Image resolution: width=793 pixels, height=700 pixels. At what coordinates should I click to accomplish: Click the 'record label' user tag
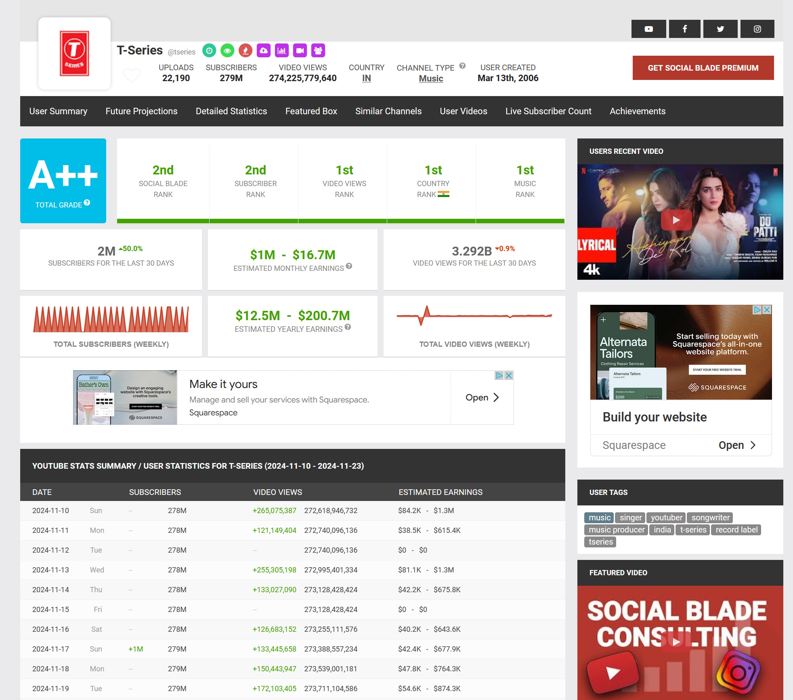pos(736,530)
